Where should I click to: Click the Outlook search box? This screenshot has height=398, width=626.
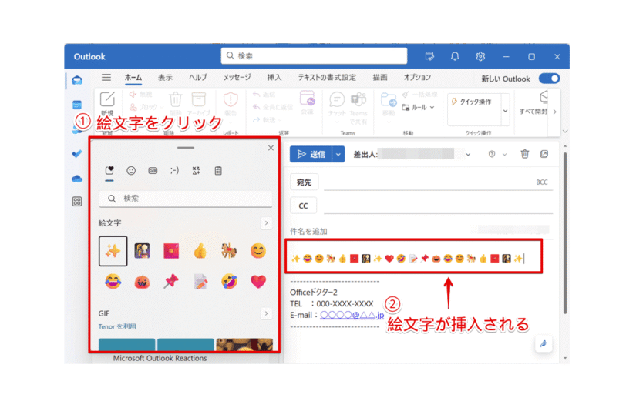[315, 56]
